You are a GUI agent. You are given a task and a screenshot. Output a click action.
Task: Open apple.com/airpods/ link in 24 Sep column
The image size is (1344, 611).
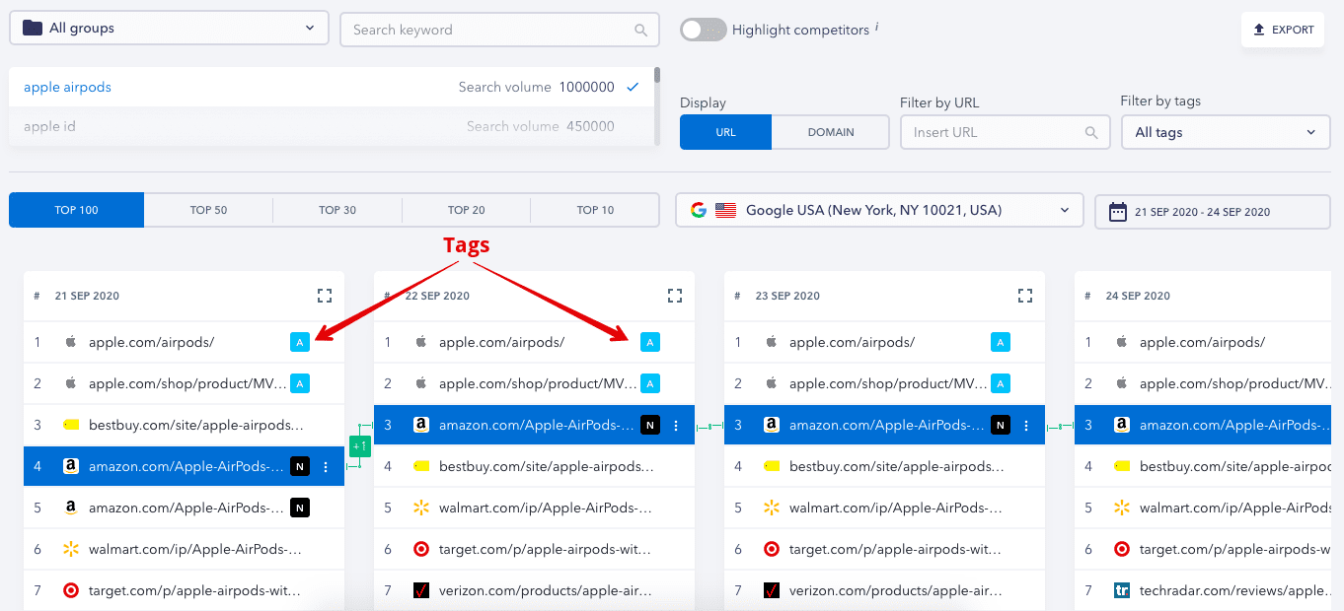(1202, 342)
